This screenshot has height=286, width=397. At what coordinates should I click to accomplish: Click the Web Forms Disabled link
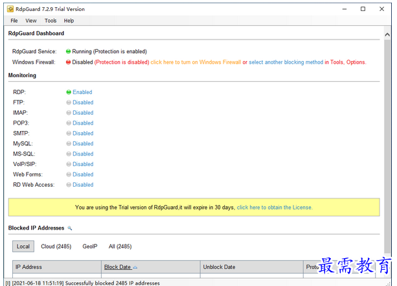tap(83, 174)
